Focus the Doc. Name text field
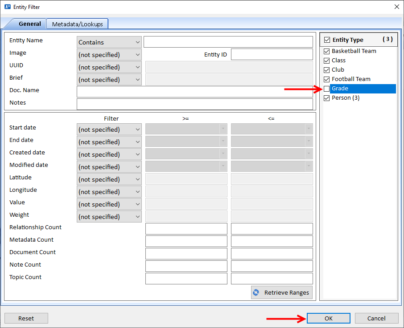Image resolution: width=404 pixels, height=328 pixels. (194, 92)
